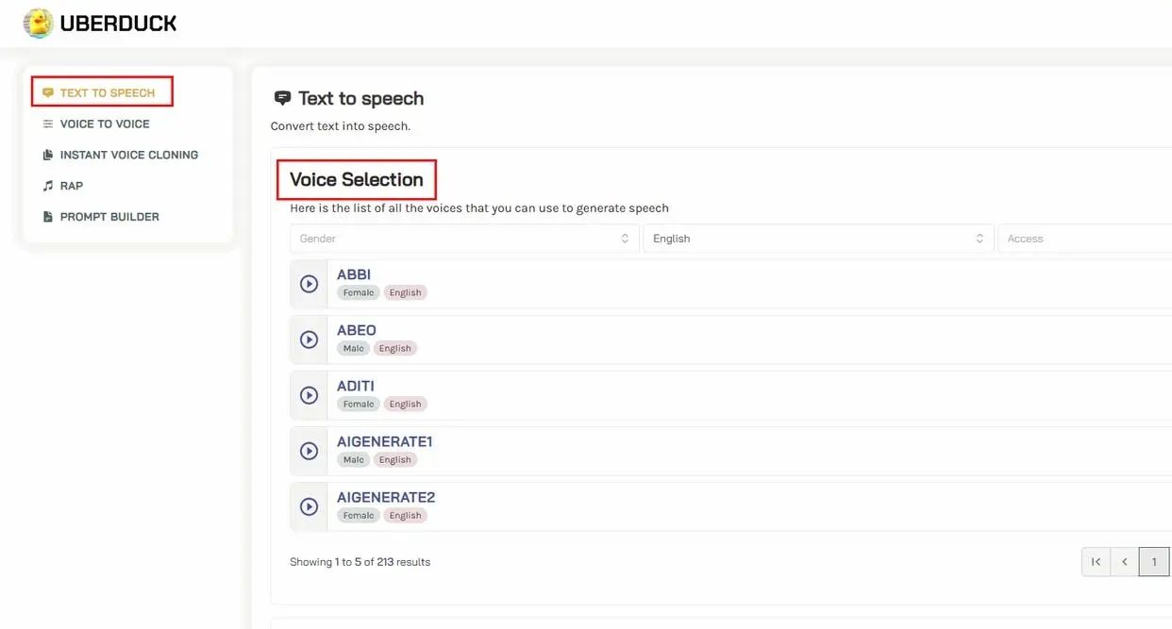
Task: Click the Text to Speech sidebar icon
Action: tap(48, 92)
